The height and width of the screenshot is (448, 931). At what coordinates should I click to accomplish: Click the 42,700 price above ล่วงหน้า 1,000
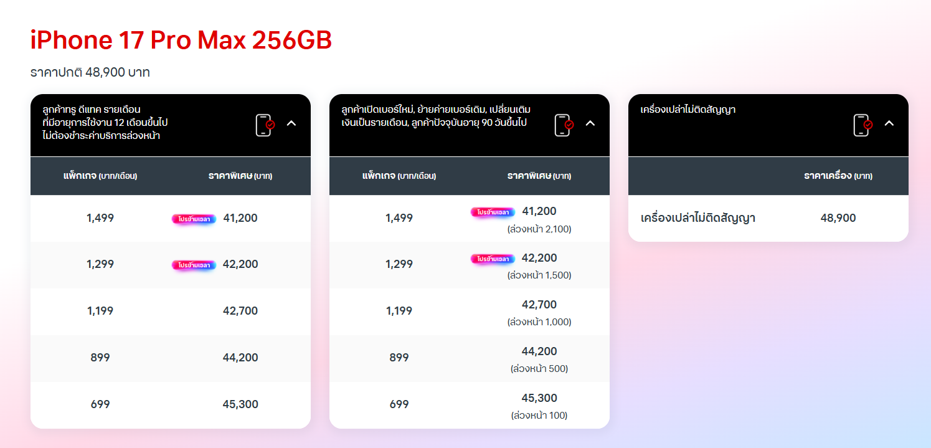pyautogui.click(x=539, y=305)
